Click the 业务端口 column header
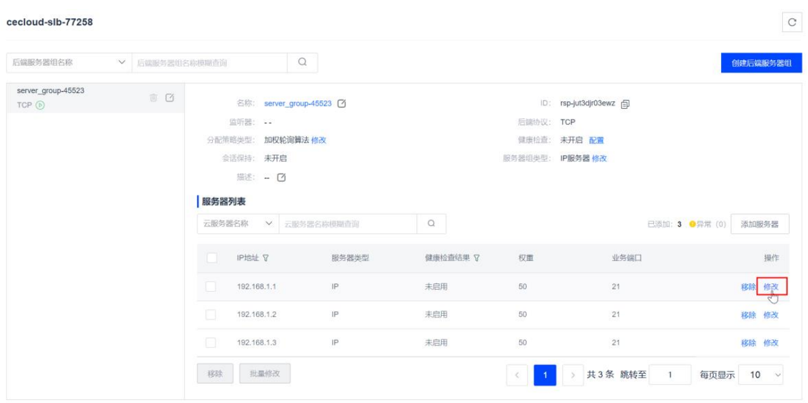Image resolution: width=808 pixels, height=403 pixels. click(627, 258)
